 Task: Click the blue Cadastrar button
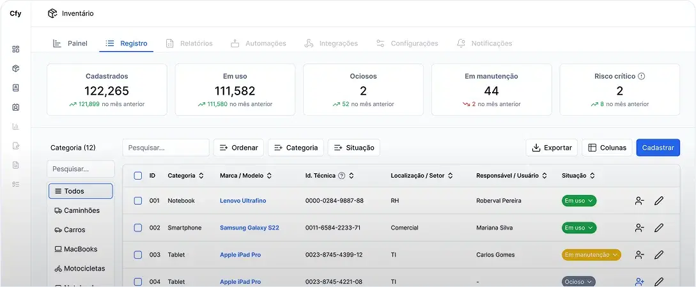pos(658,148)
